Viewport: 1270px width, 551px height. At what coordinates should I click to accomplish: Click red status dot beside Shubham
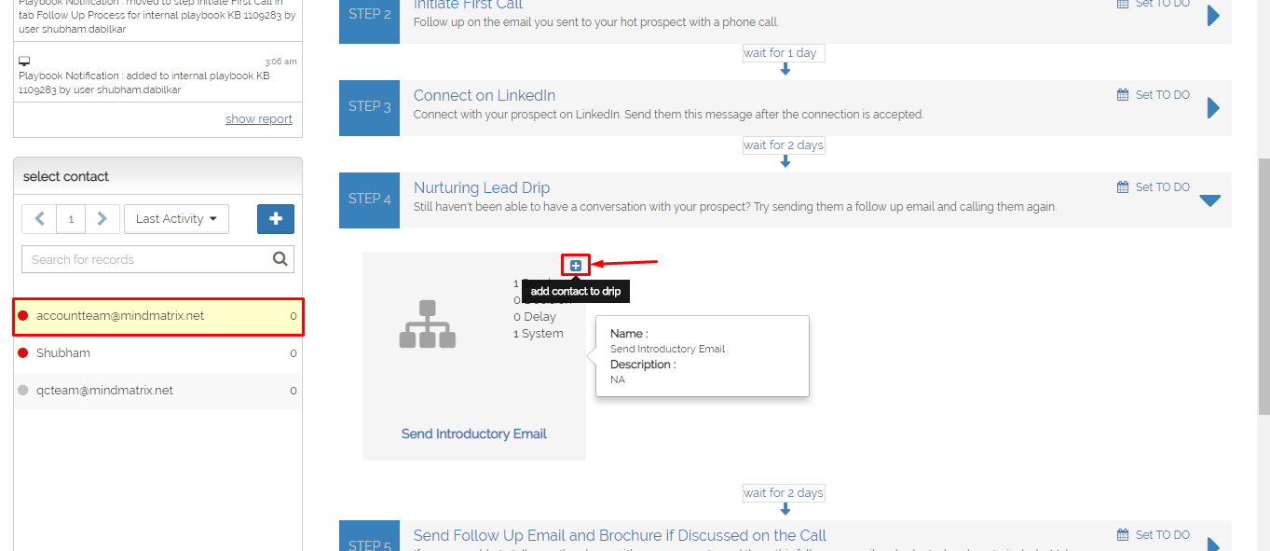[x=23, y=353]
